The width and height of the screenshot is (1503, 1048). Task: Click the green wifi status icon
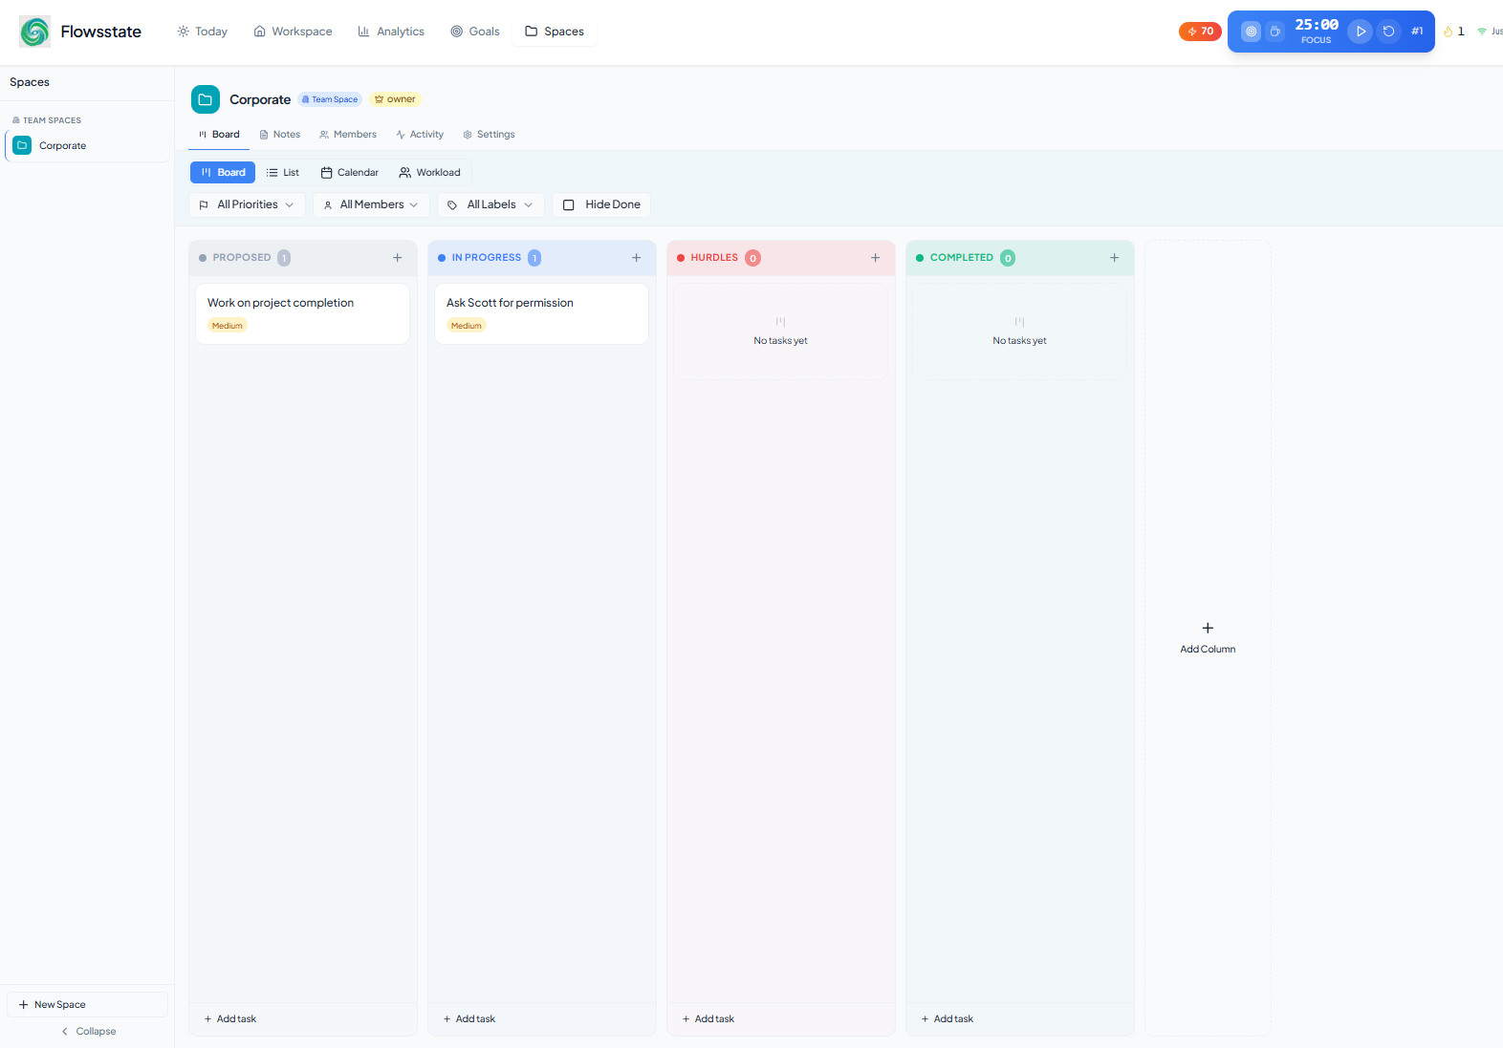coord(1482,32)
